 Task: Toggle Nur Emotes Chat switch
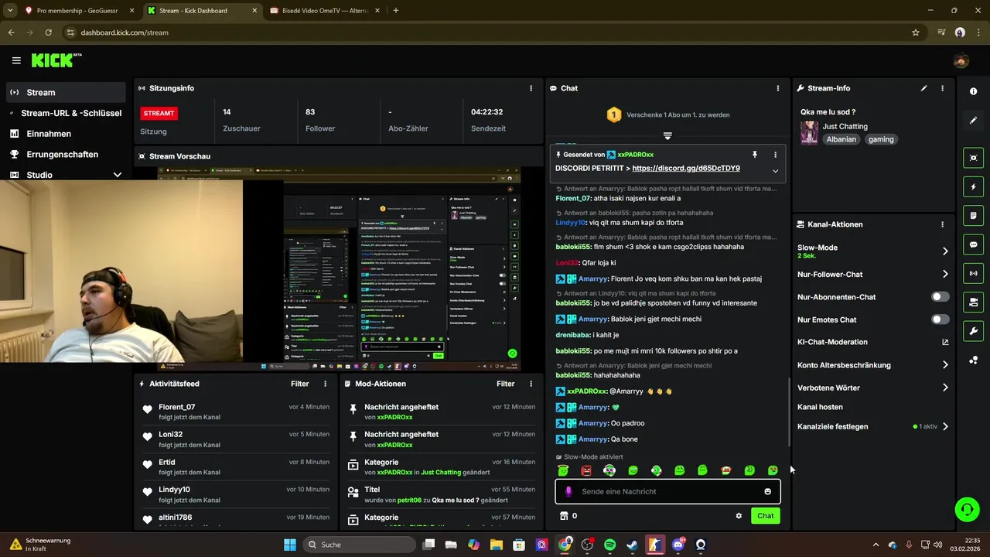pos(940,320)
